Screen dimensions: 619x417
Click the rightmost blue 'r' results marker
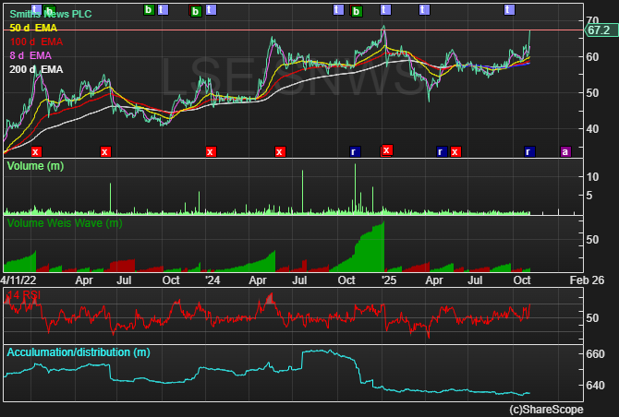(528, 151)
